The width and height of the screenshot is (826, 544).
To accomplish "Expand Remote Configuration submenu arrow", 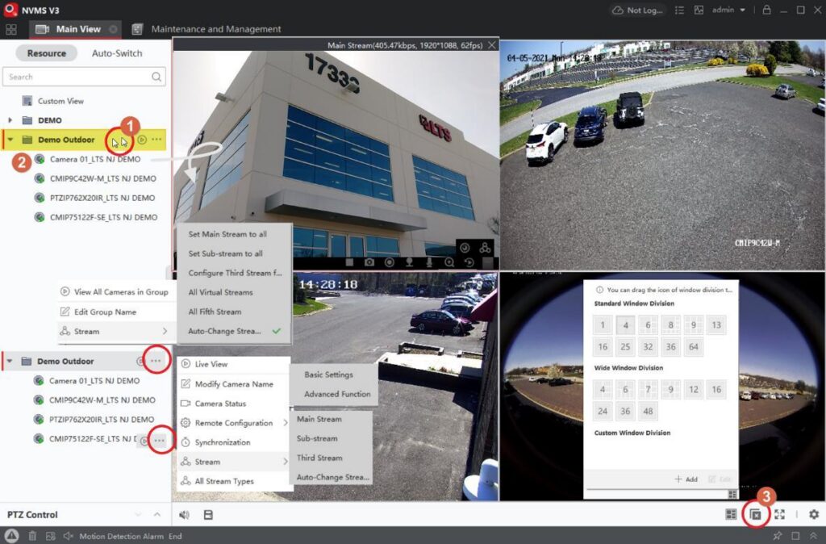I will [x=285, y=423].
